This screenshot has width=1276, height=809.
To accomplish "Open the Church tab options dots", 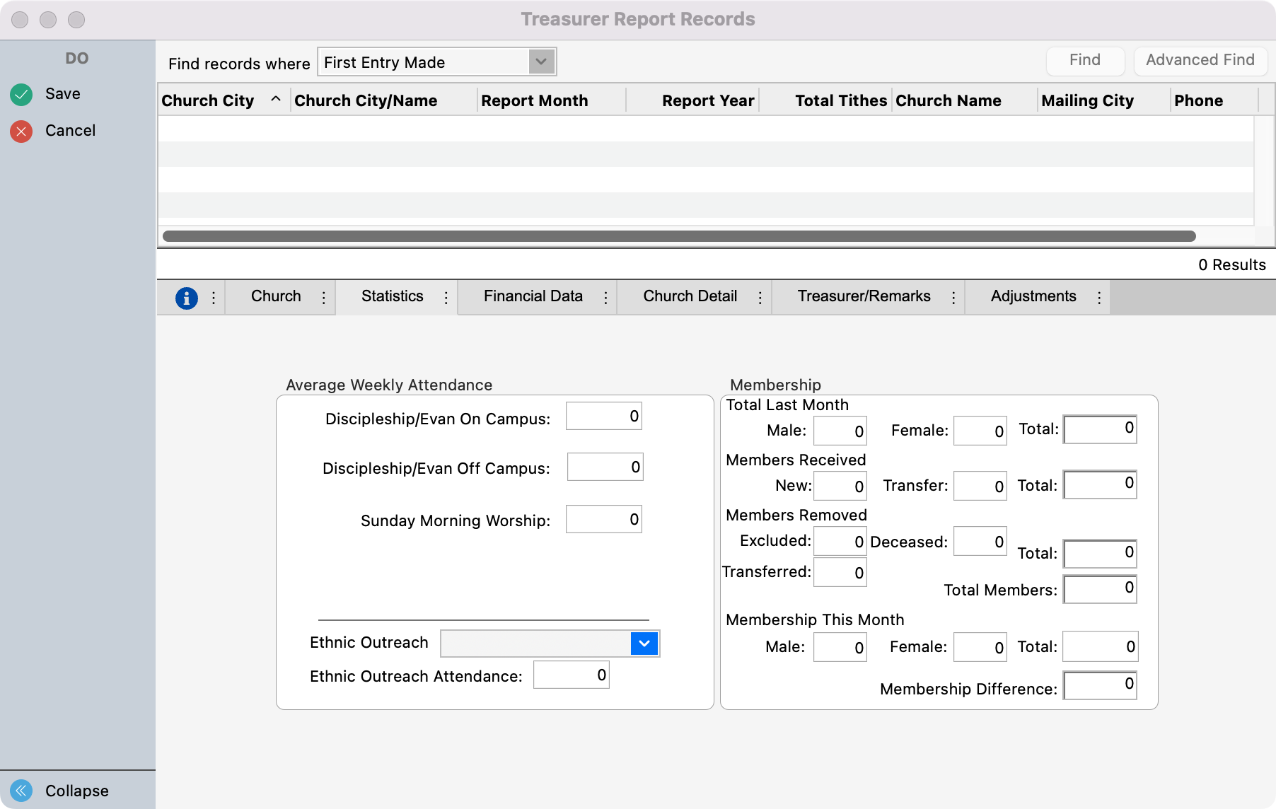I will coord(323,298).
